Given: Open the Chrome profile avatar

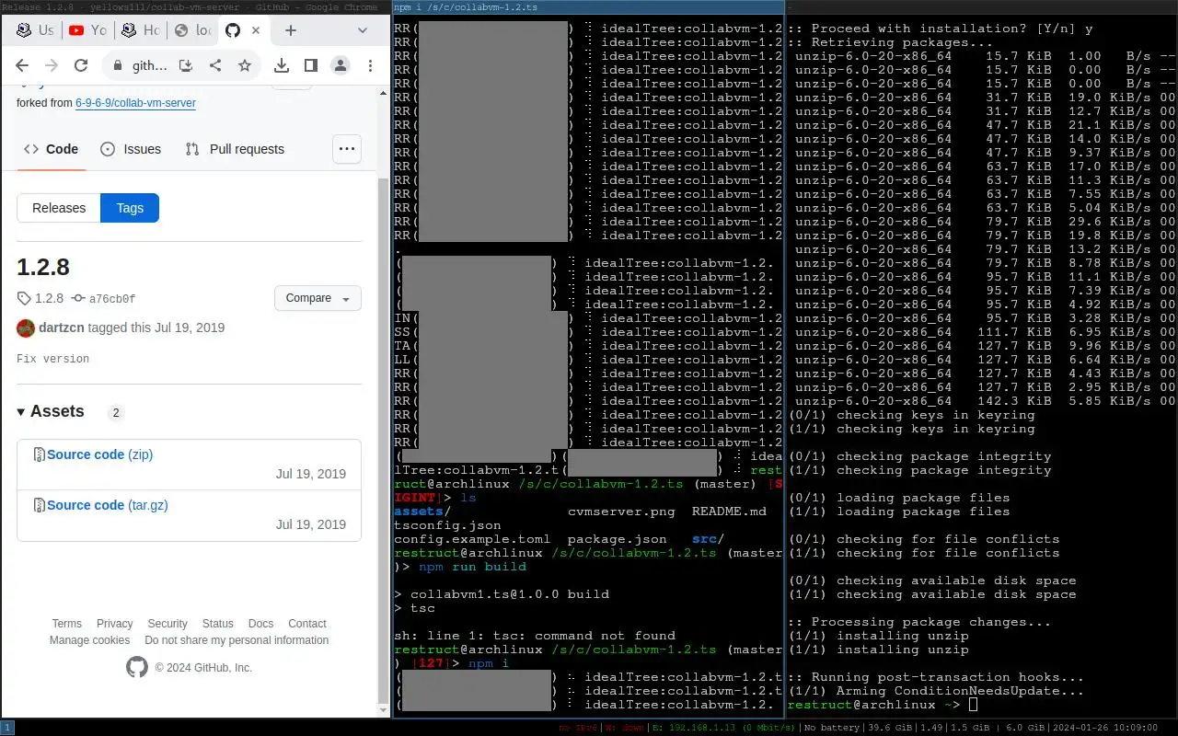Looking at the screenshot, I should tap(341, 65).
